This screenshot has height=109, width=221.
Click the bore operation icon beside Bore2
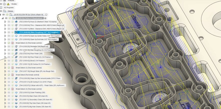tap(16, 61)
